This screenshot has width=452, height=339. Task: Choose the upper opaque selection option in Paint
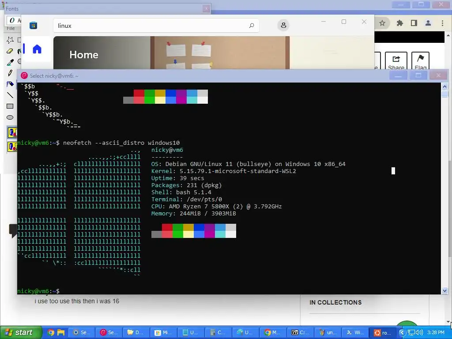(12, 132)
